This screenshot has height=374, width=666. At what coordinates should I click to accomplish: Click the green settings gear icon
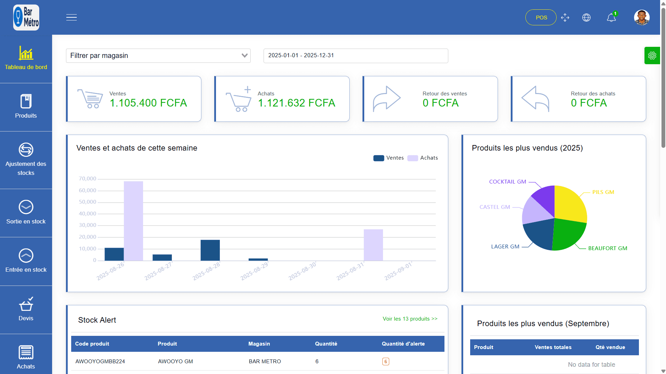click(652, 56)
